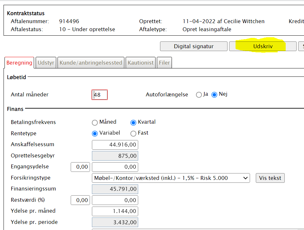Select Nej for Autoforlængelse
Screen dimensions: 304x230
coord(214,95)
